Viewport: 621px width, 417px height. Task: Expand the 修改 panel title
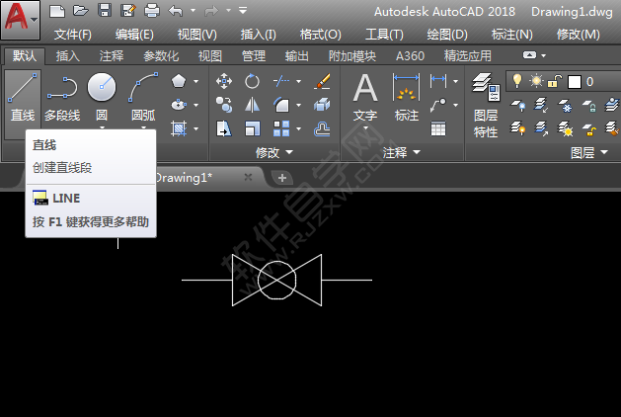274,152
